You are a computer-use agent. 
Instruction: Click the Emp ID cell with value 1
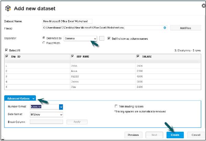(37, 66)
